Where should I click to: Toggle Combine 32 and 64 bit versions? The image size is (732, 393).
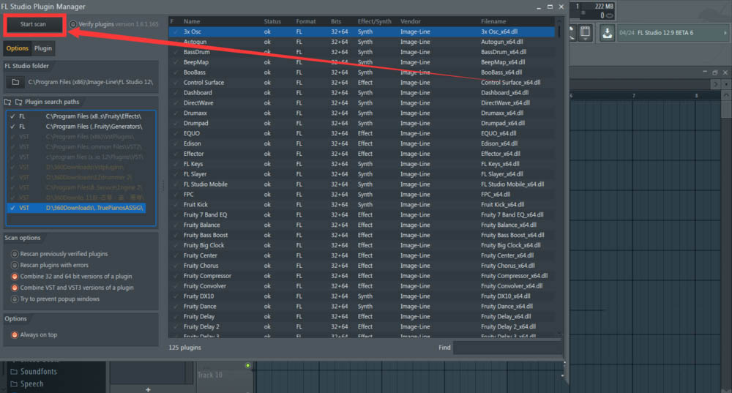click(15, 277)
